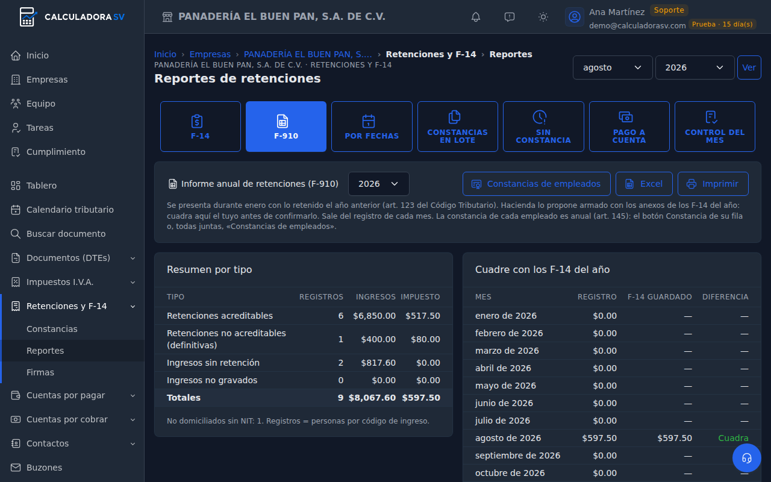The width and height of the screenshot is (771, 482).
Task: Click the Documentos (DTEs) file icon
Action: (16, 258)
